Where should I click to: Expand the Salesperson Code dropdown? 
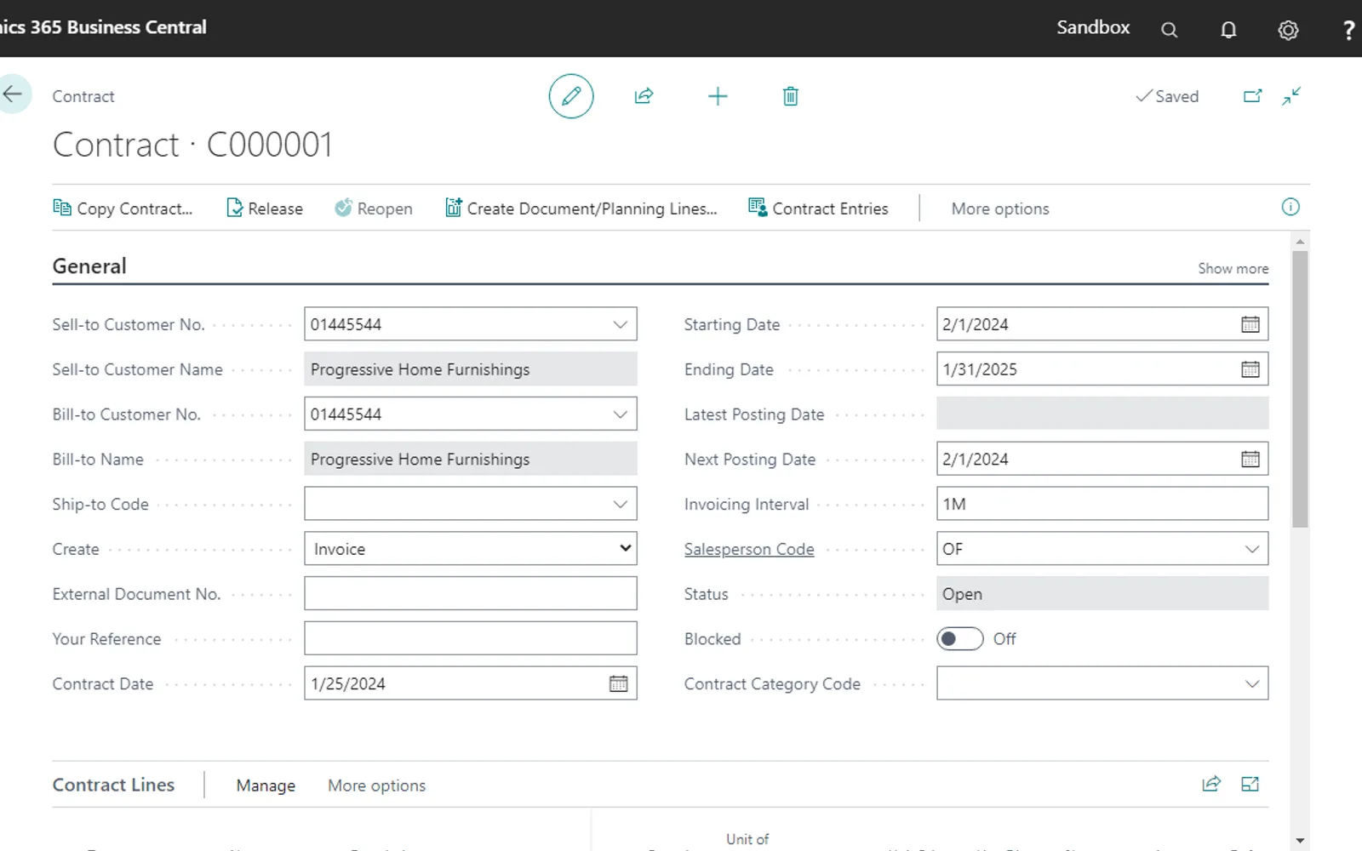(1251, 549)
